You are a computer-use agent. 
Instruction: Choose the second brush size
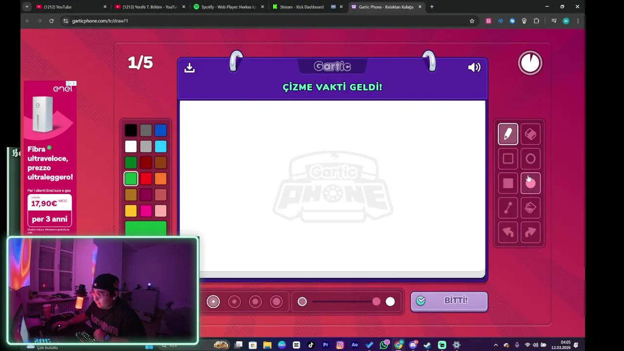(234, 302)
